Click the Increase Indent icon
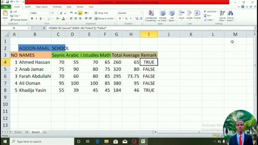Viewport: 258px width, 145px height. tap(90, 19)
